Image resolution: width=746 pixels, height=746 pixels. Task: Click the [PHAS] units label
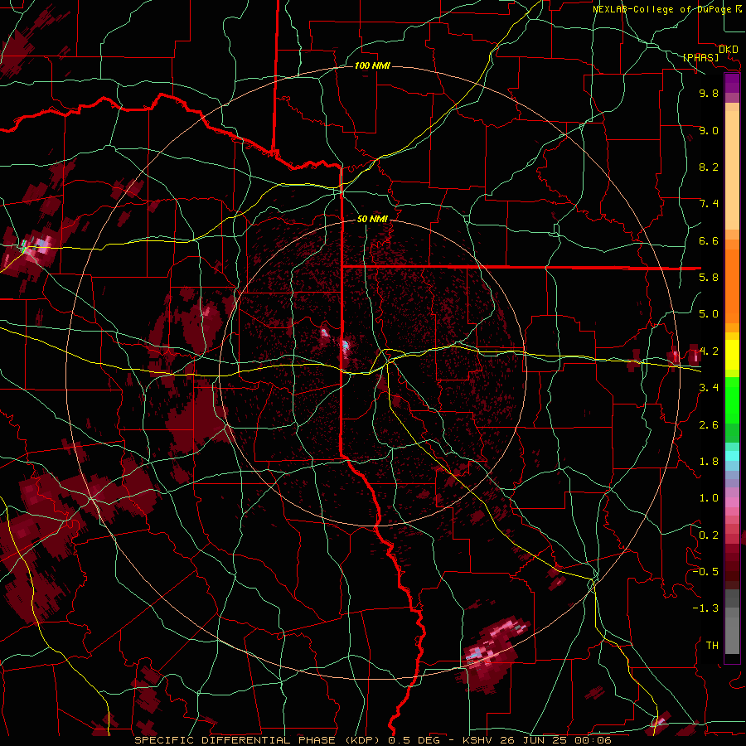pyautogui.click(x=700, y=58)
